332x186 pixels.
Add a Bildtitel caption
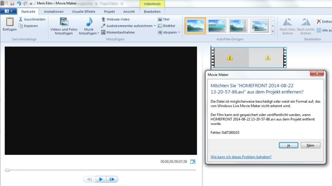(166, 26)
